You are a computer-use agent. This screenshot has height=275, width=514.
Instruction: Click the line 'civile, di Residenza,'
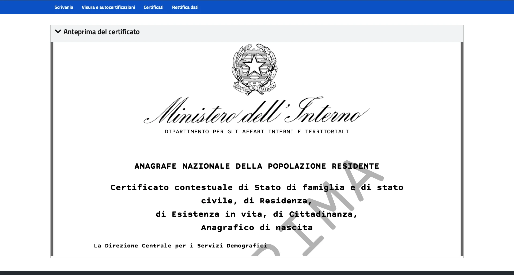point(257,201)
